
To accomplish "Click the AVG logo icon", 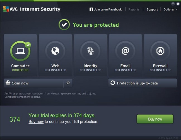I will click(x=6, y=9).
